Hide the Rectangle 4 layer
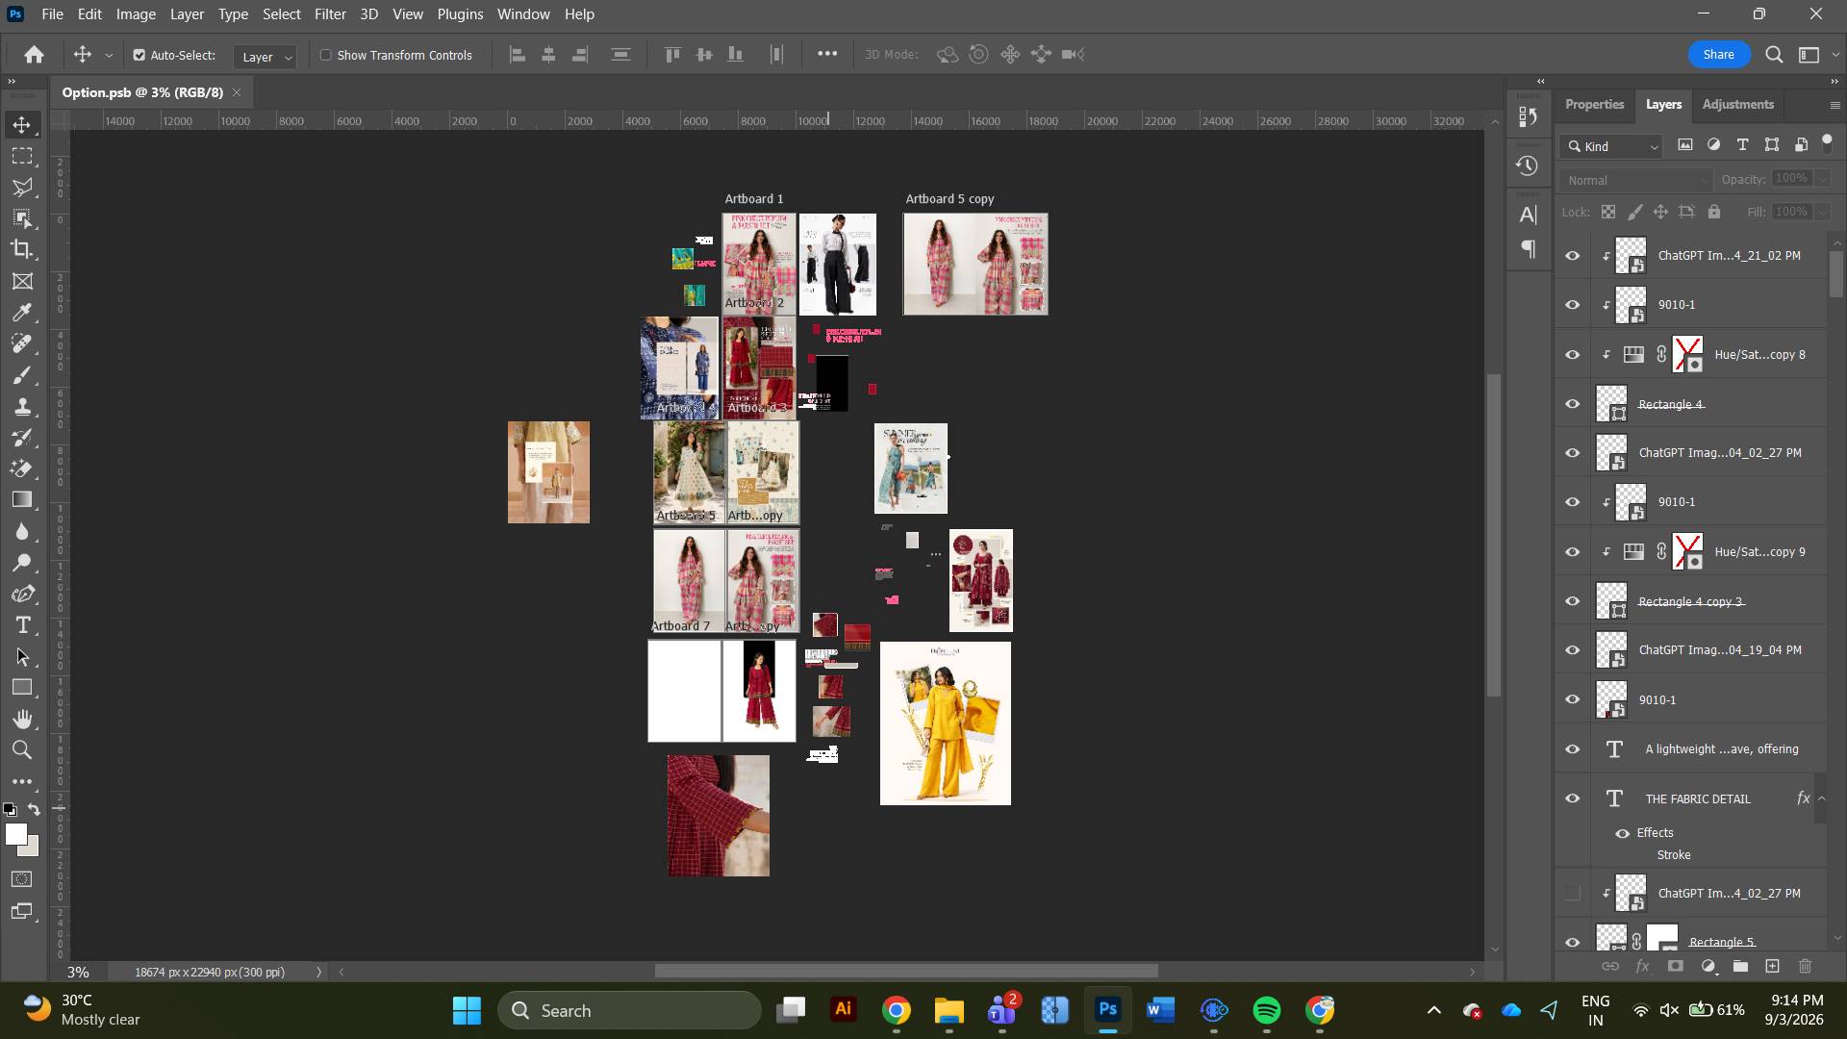Image resolution: width=1847 pixels, height=1039 pixels. tap(1572, 404)
